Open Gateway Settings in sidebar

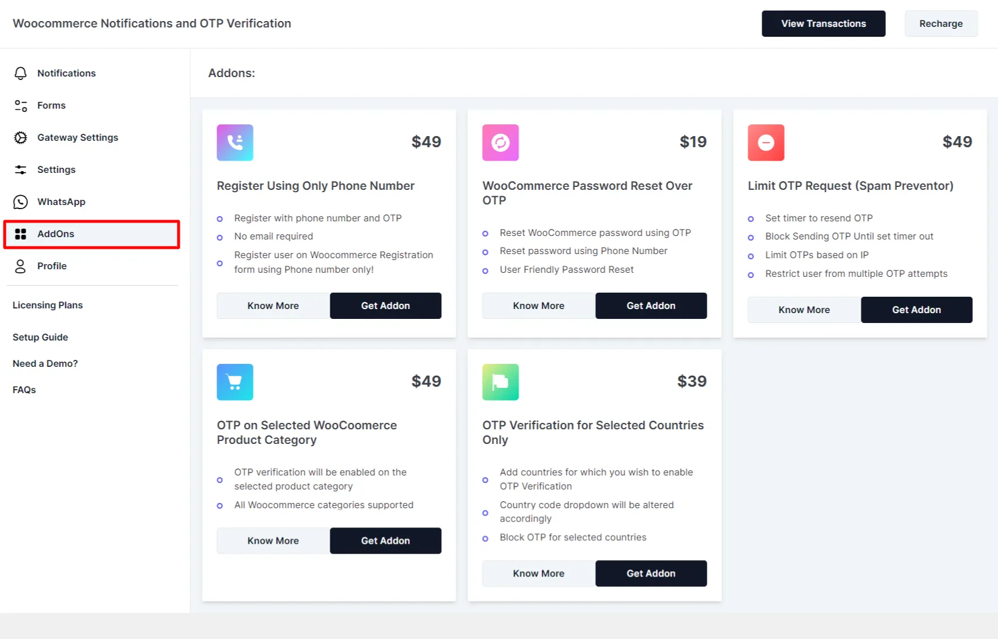point(92,137)
